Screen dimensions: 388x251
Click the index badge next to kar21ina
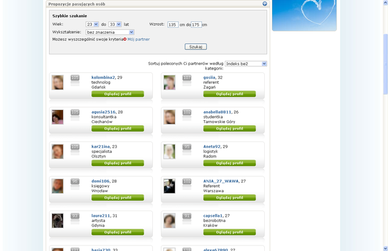coord(75,147)
